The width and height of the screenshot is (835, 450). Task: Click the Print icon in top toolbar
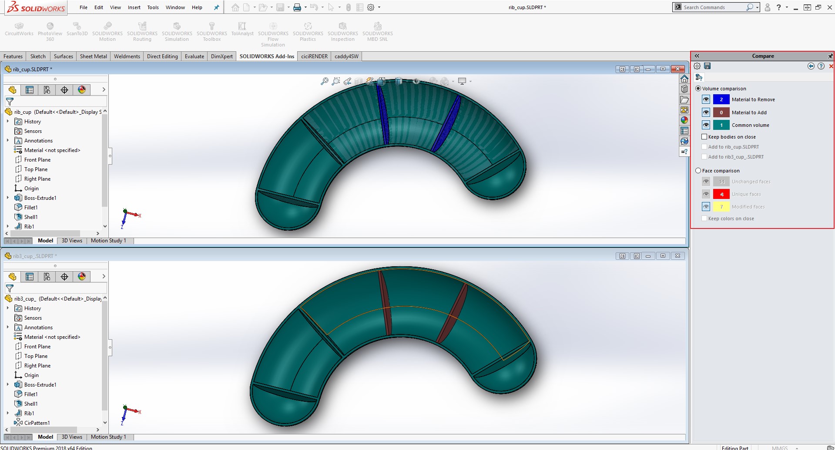[x=297, y=7]
